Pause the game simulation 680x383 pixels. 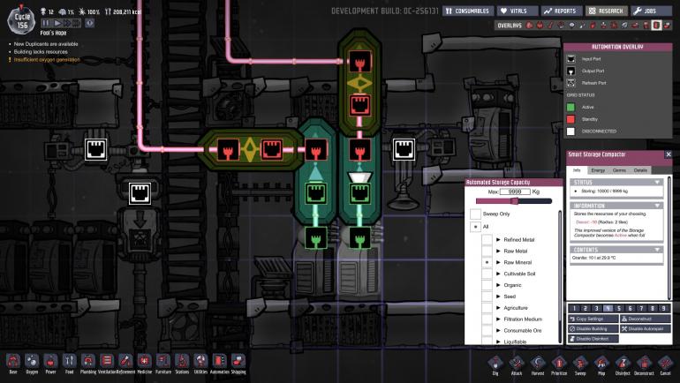coord(46,23)
